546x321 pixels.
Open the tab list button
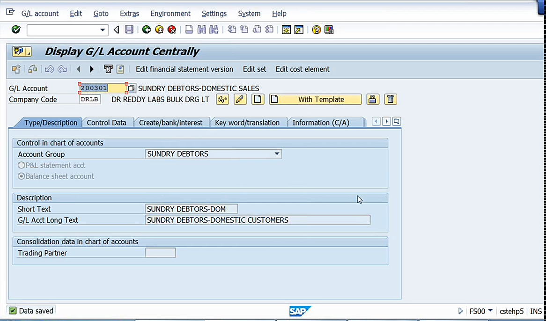pos(397,121)
